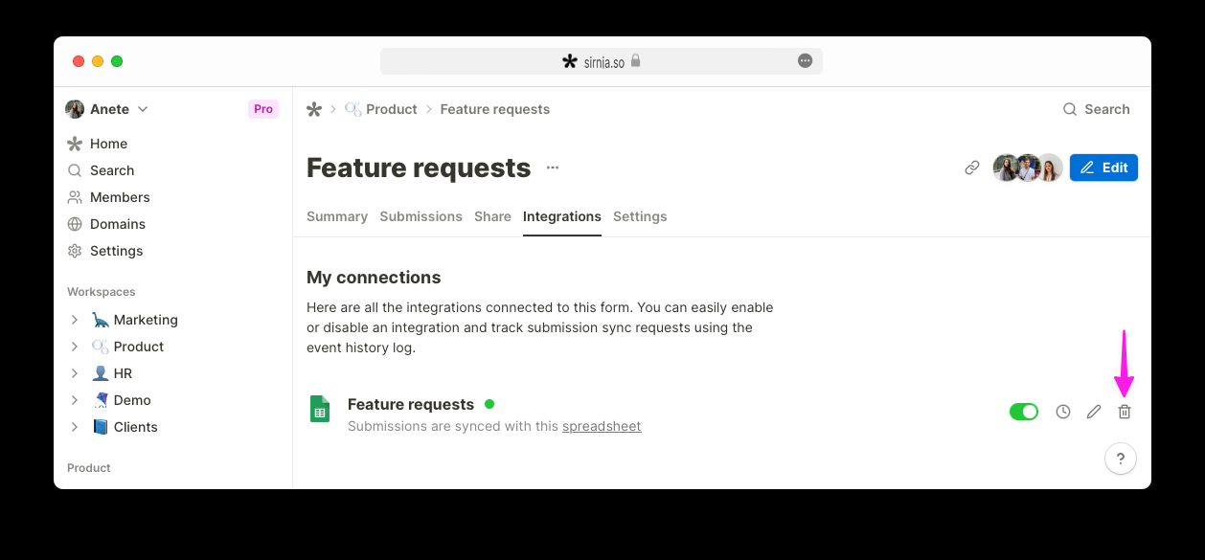Open the three-dot menu beside Feature requests title
Image resolution: width=1205 pixels, height=560 pixels.
click(553, 168)
